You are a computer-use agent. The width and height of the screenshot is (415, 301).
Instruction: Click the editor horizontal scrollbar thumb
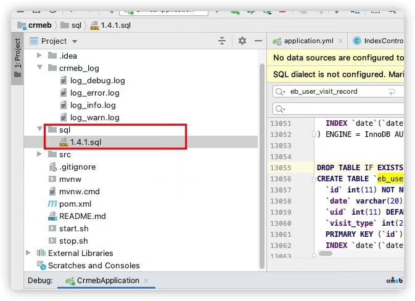(325, 254)
